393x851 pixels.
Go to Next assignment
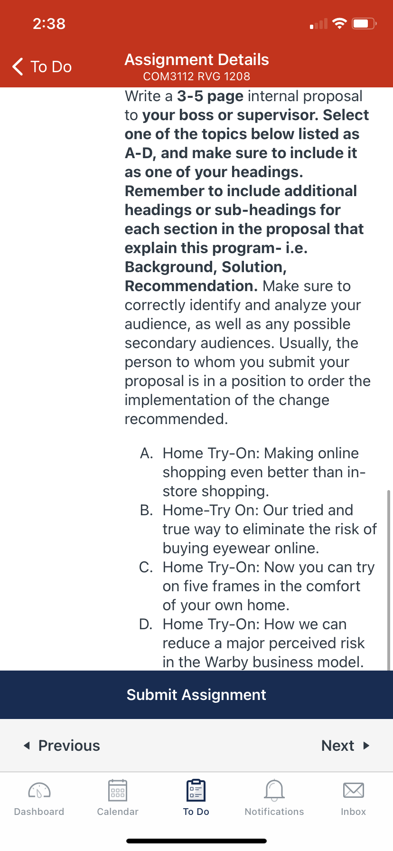pyautogui.click(x=346, y=746)
